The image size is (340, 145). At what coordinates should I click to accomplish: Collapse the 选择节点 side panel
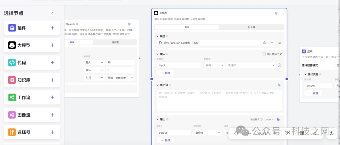click(52, 13)
